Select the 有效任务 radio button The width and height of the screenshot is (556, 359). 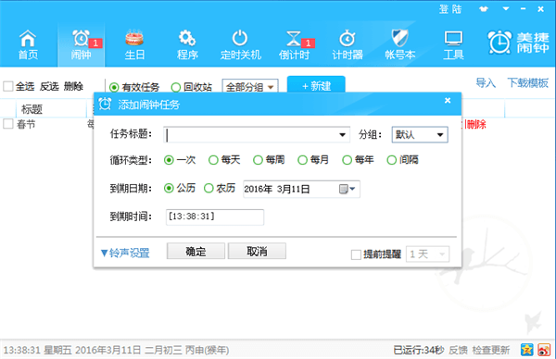[x=114, y=87]
